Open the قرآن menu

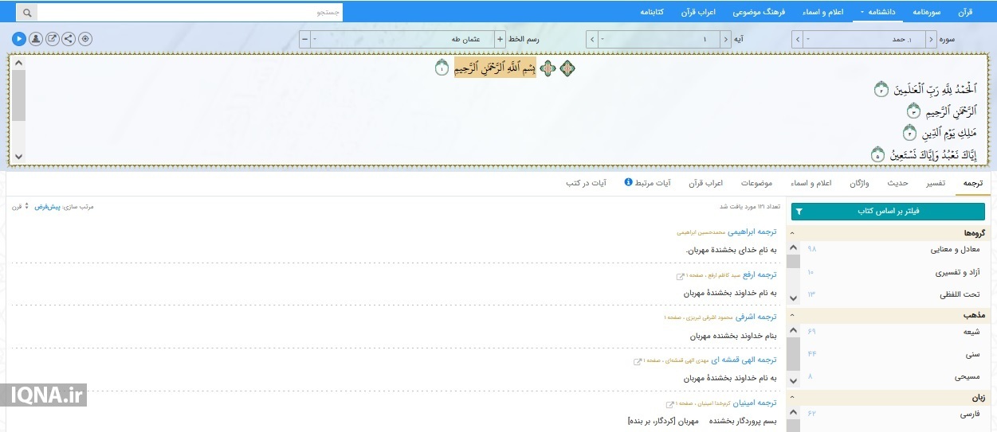(x=965, y=12)
